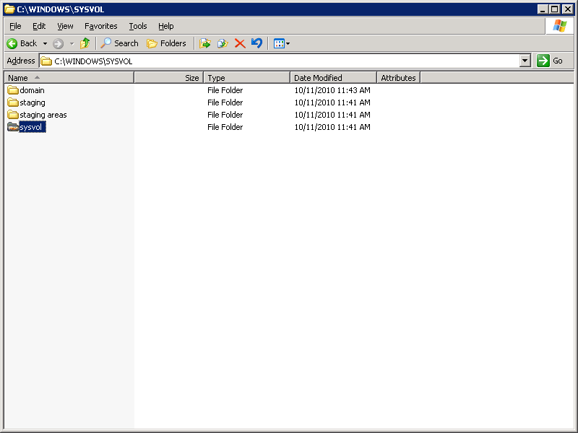The width and height of the screenshot is (578, 433).
Task: Click the Windows flag logo
Action: point(559,26)
